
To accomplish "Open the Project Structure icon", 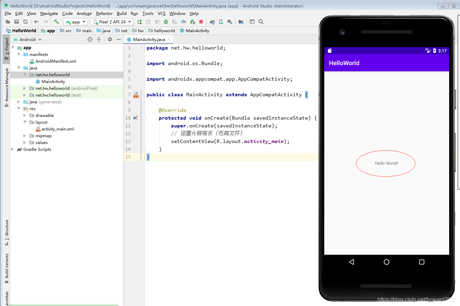I will tap(241, 22).
